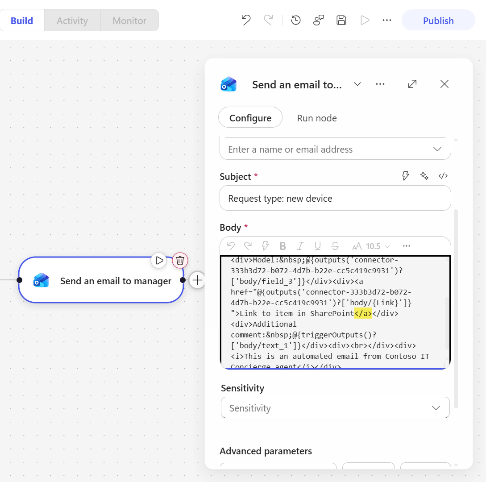Use AI sparkle icon for Subject
This screenshot has width=486, height=482.
click(424, 176)
